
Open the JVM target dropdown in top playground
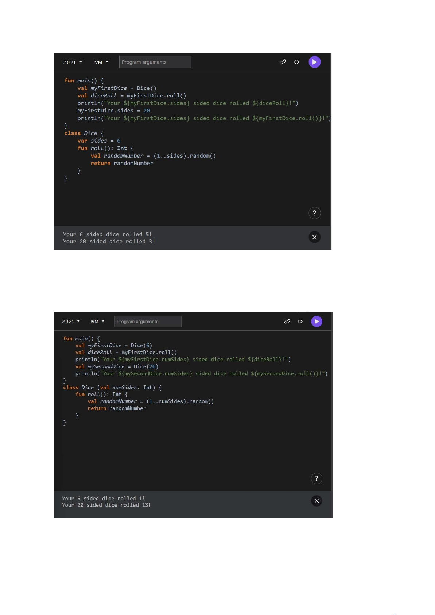tap(101, 62)
